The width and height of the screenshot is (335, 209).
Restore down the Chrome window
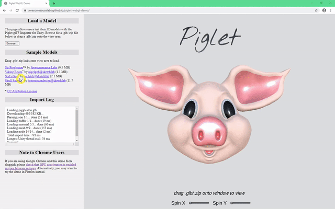point(321,3)
